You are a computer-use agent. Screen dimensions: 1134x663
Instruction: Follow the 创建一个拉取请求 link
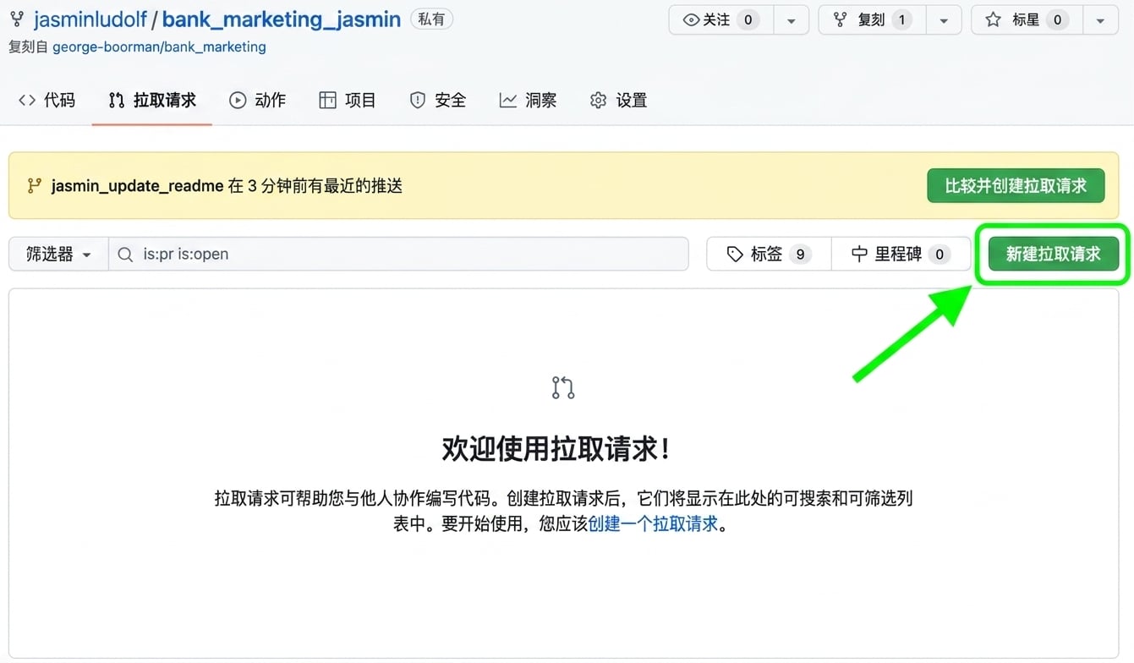653,523
